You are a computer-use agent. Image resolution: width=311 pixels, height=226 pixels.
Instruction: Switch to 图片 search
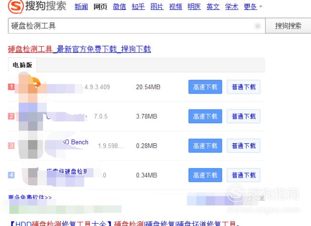click(156, 7)
